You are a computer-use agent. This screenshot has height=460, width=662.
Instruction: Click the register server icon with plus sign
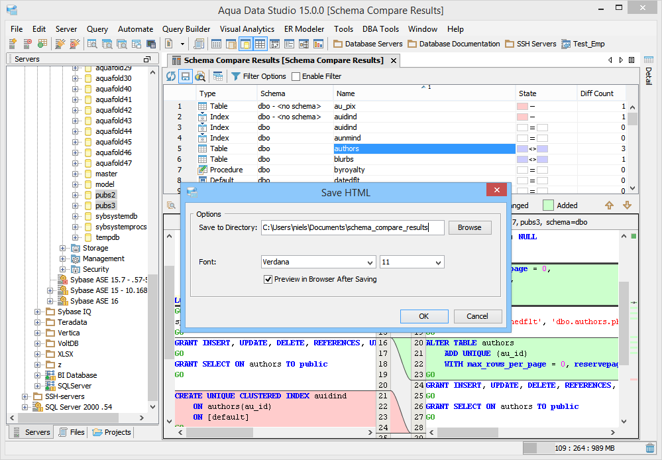click(13, 44)
